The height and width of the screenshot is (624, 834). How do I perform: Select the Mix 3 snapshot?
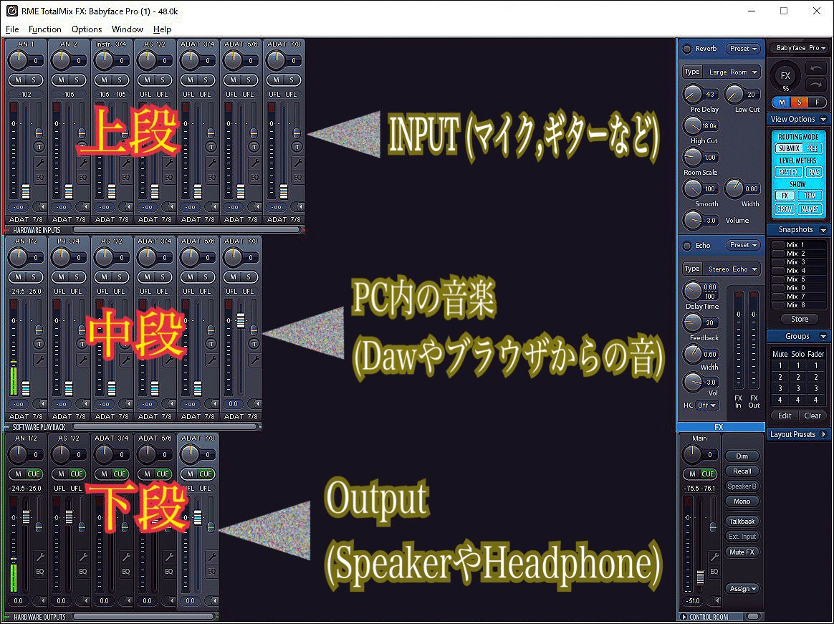tap(797, 261)
